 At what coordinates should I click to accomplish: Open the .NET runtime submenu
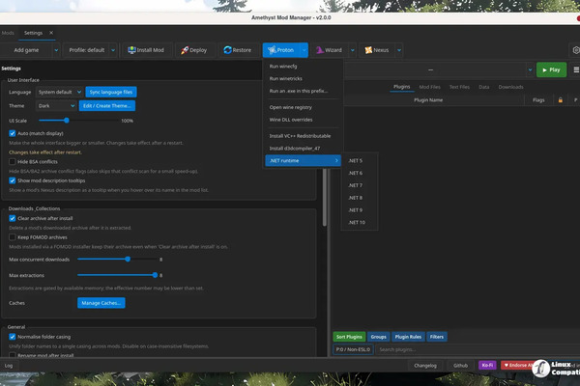tap(303, 161)
